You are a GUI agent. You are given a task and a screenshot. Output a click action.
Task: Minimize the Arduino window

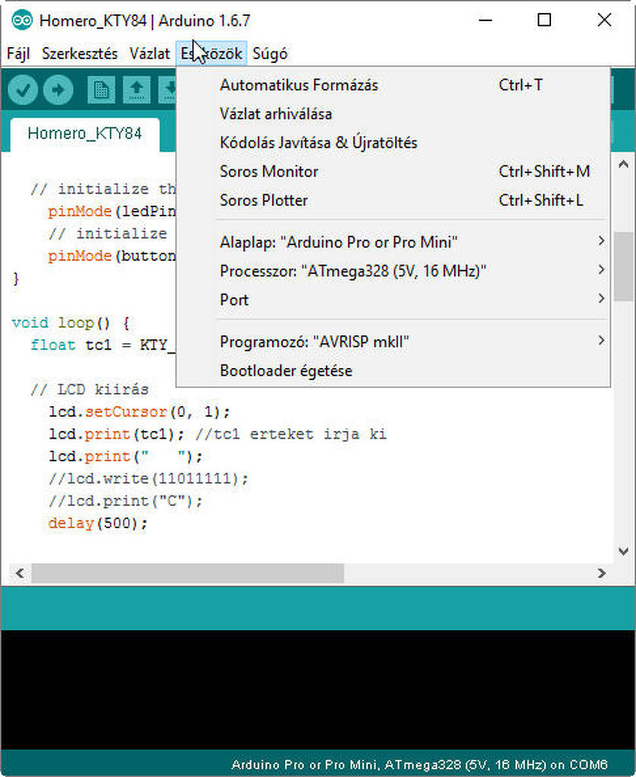[x=486, y=20]
